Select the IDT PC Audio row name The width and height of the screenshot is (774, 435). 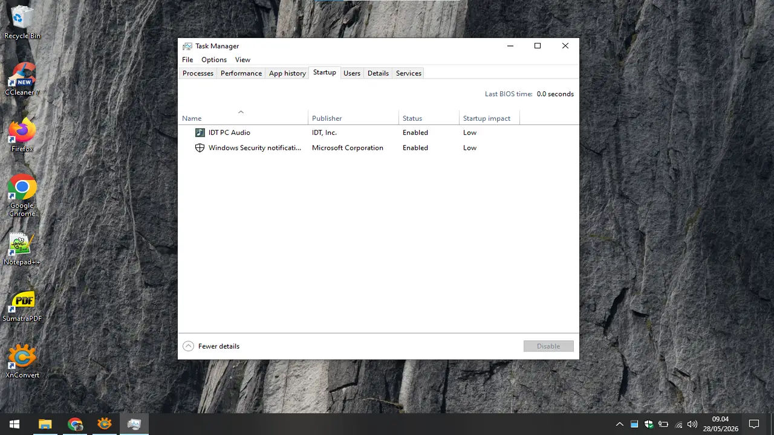click(x=229, y=132)
